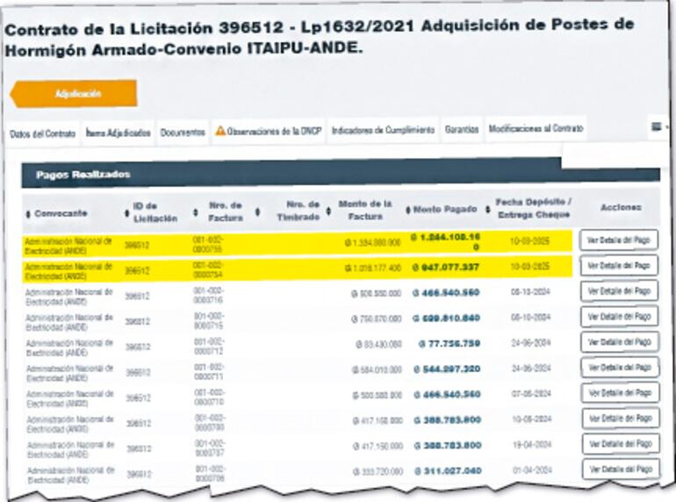This screenshot has width=676, height=502.
Task: Sort by Monto Pagado column
Action: [408, 210]
